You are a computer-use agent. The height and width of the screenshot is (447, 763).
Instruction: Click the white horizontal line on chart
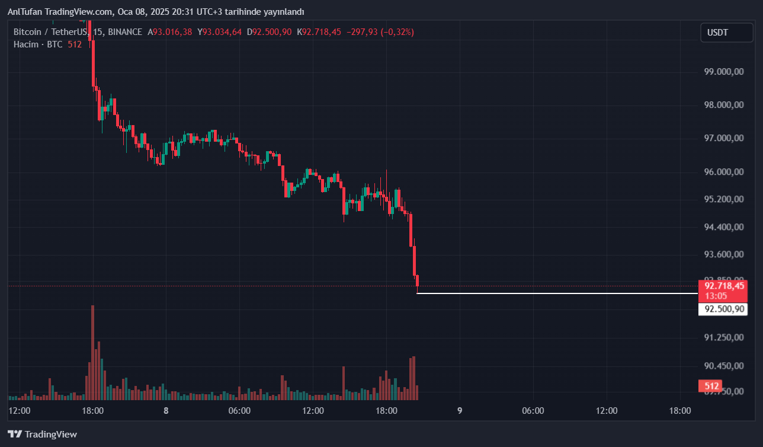(x=557, y=293)
